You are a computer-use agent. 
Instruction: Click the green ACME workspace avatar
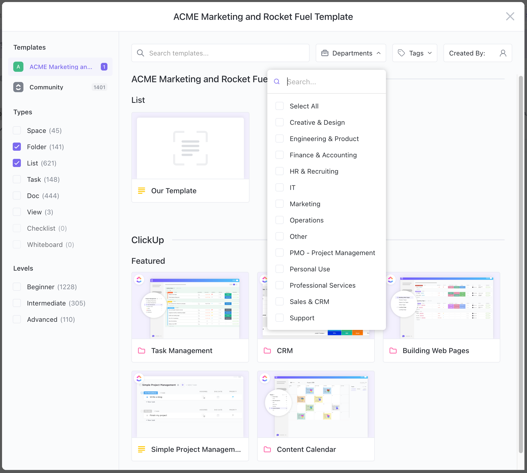pyautogui.click(x=18, y=67)
